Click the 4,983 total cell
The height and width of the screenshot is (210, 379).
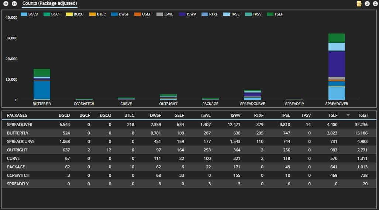[x=362, y=141]
